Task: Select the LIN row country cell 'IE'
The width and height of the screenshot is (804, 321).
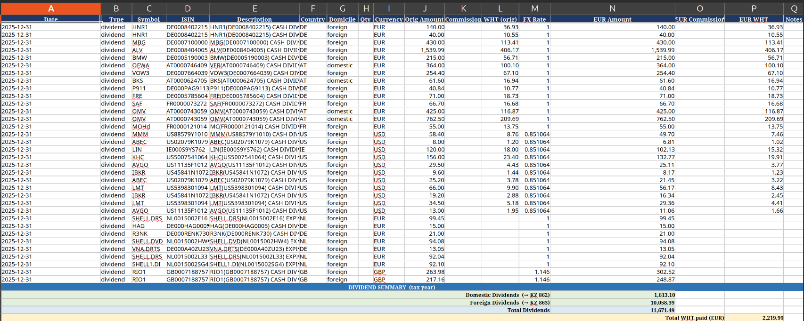Action: pyautogui.click(x=313, y=150)
